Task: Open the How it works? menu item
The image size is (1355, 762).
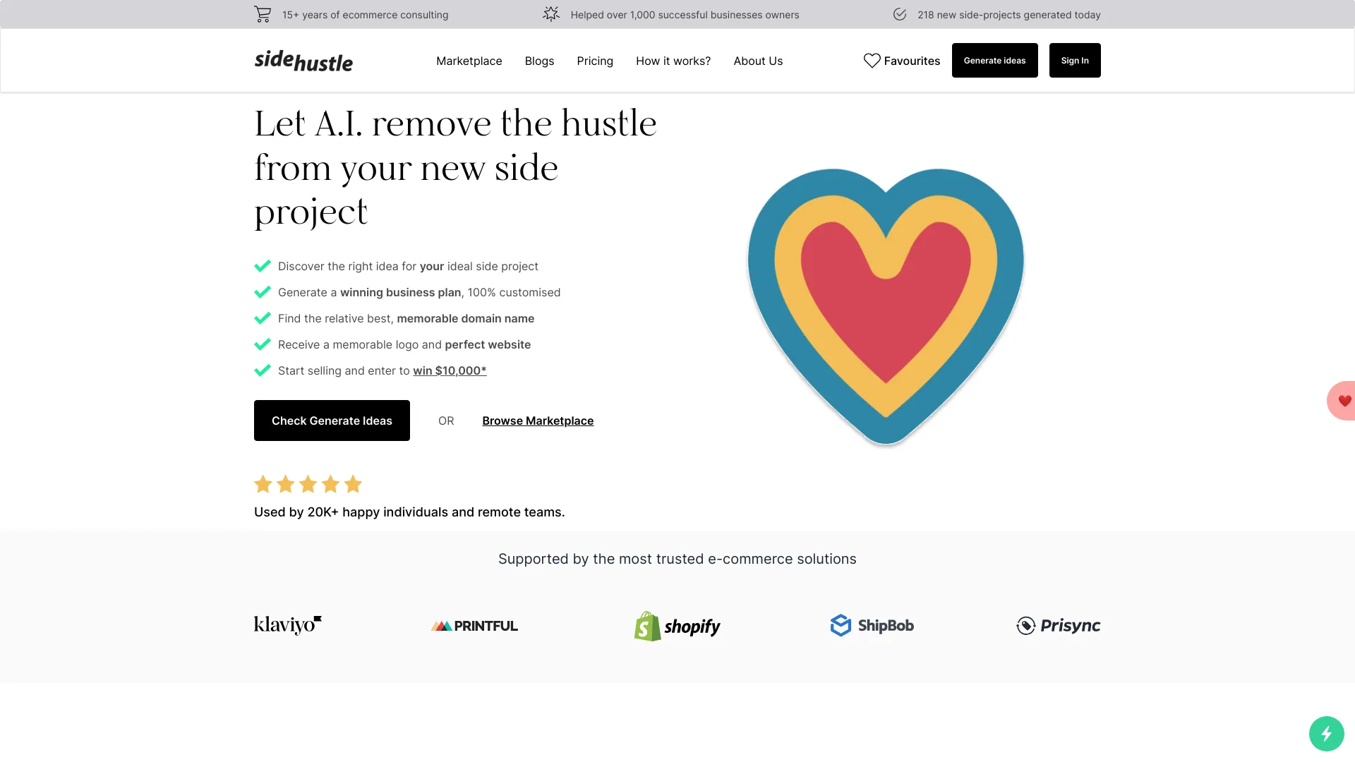Action: pyautogui.click(x=673, y=61)
